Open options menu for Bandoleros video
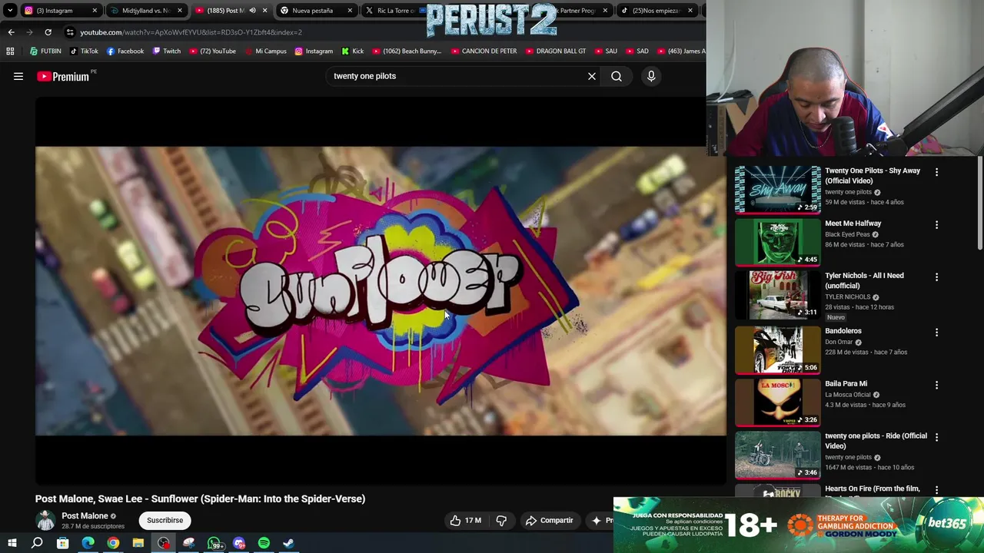This screenshot has width=984, height=553. coord(936,333)
